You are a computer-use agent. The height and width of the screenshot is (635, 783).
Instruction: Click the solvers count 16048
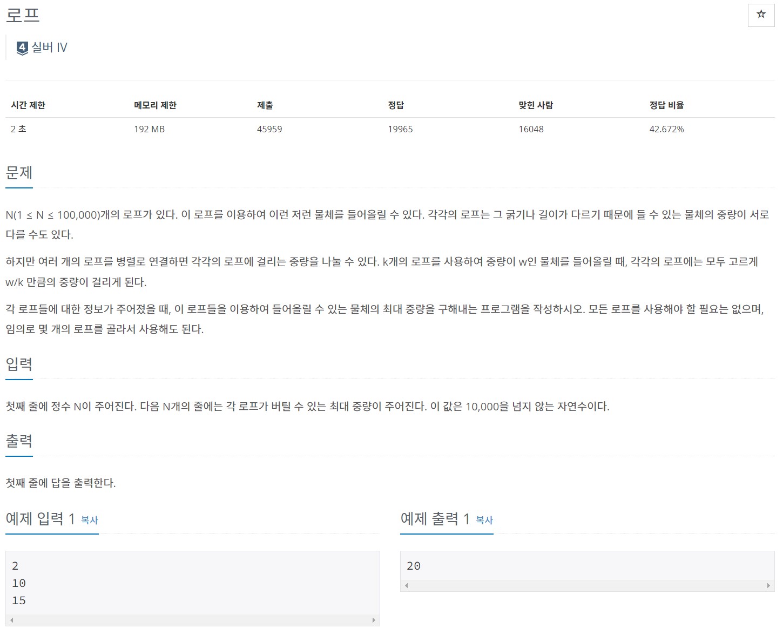coord(531,129)
